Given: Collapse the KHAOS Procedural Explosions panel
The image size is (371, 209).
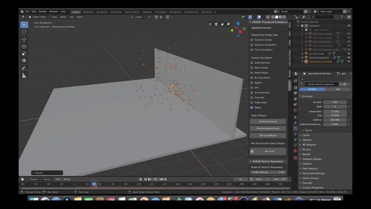Looking at the screenshot, I should coord(250,22).
